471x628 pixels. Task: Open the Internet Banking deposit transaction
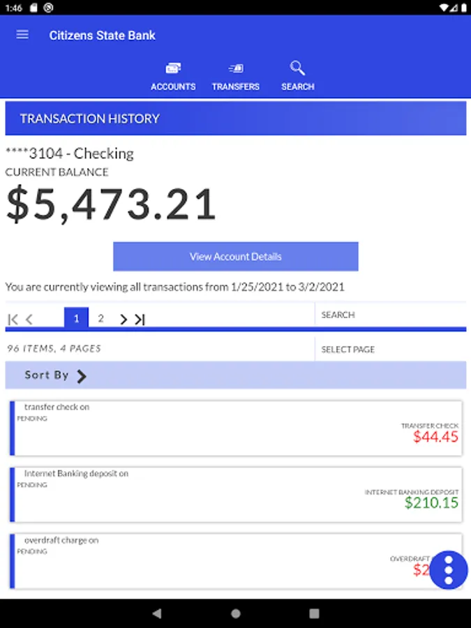click(x=236, y=495)
